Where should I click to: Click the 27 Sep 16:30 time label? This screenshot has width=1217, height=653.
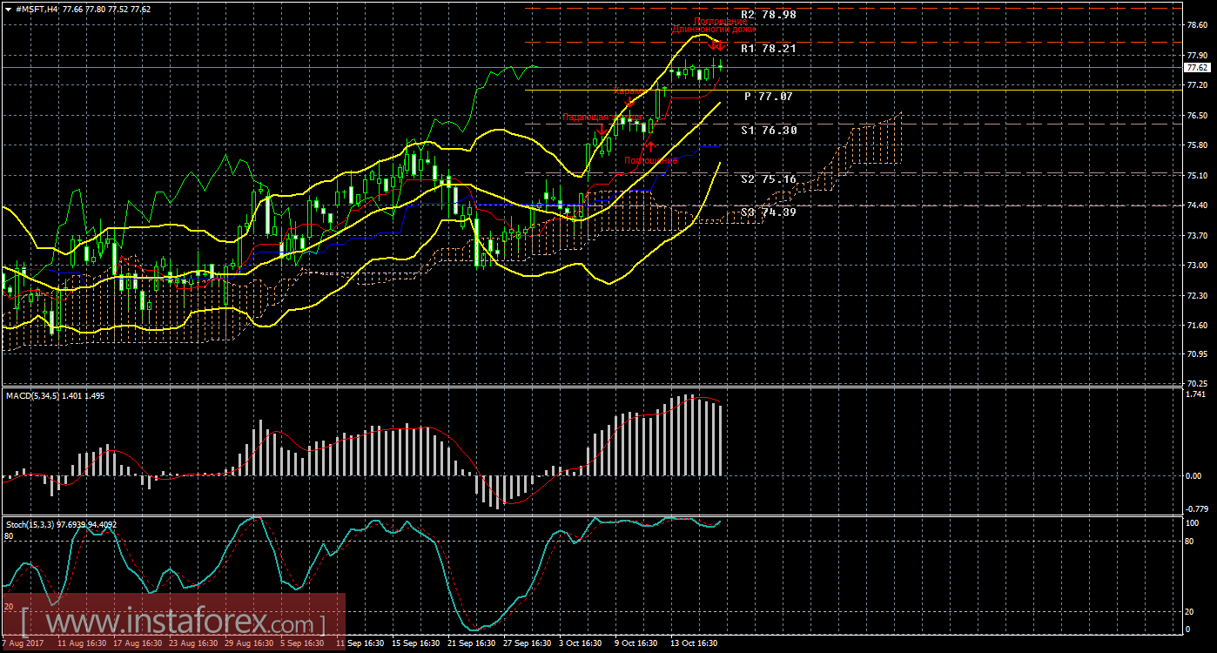(528, 643)
